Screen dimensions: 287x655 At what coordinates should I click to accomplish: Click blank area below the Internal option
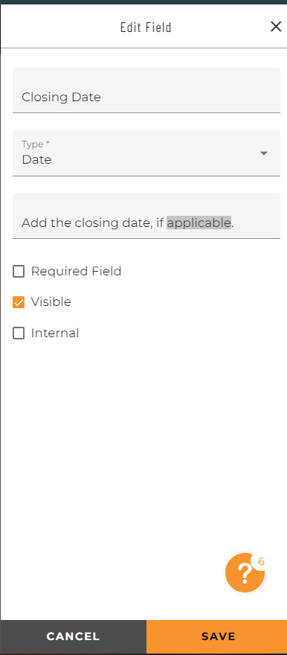pyautogui.click(x=143, y=438)
